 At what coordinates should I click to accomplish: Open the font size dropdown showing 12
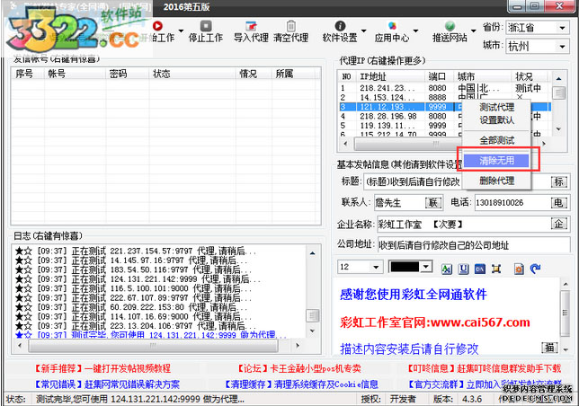[x=360, y=267]
